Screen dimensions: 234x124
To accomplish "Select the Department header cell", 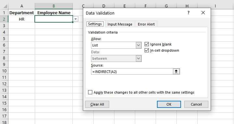I will (x=22, y=13).
